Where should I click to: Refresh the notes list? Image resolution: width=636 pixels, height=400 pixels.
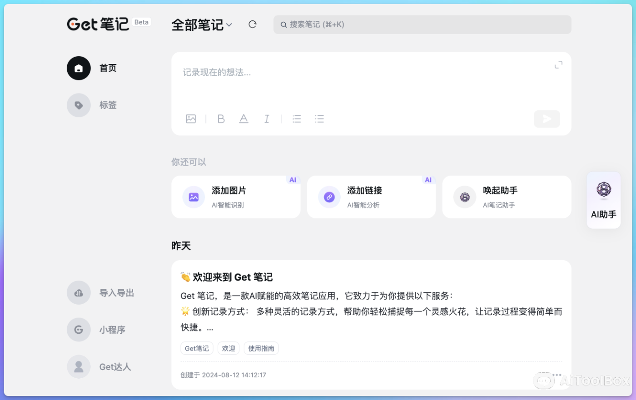[x=252, y=24]
